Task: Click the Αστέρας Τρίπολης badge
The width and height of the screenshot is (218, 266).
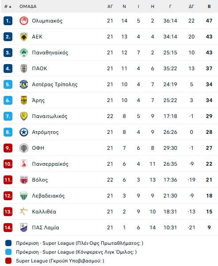Action: click(24, 84)
